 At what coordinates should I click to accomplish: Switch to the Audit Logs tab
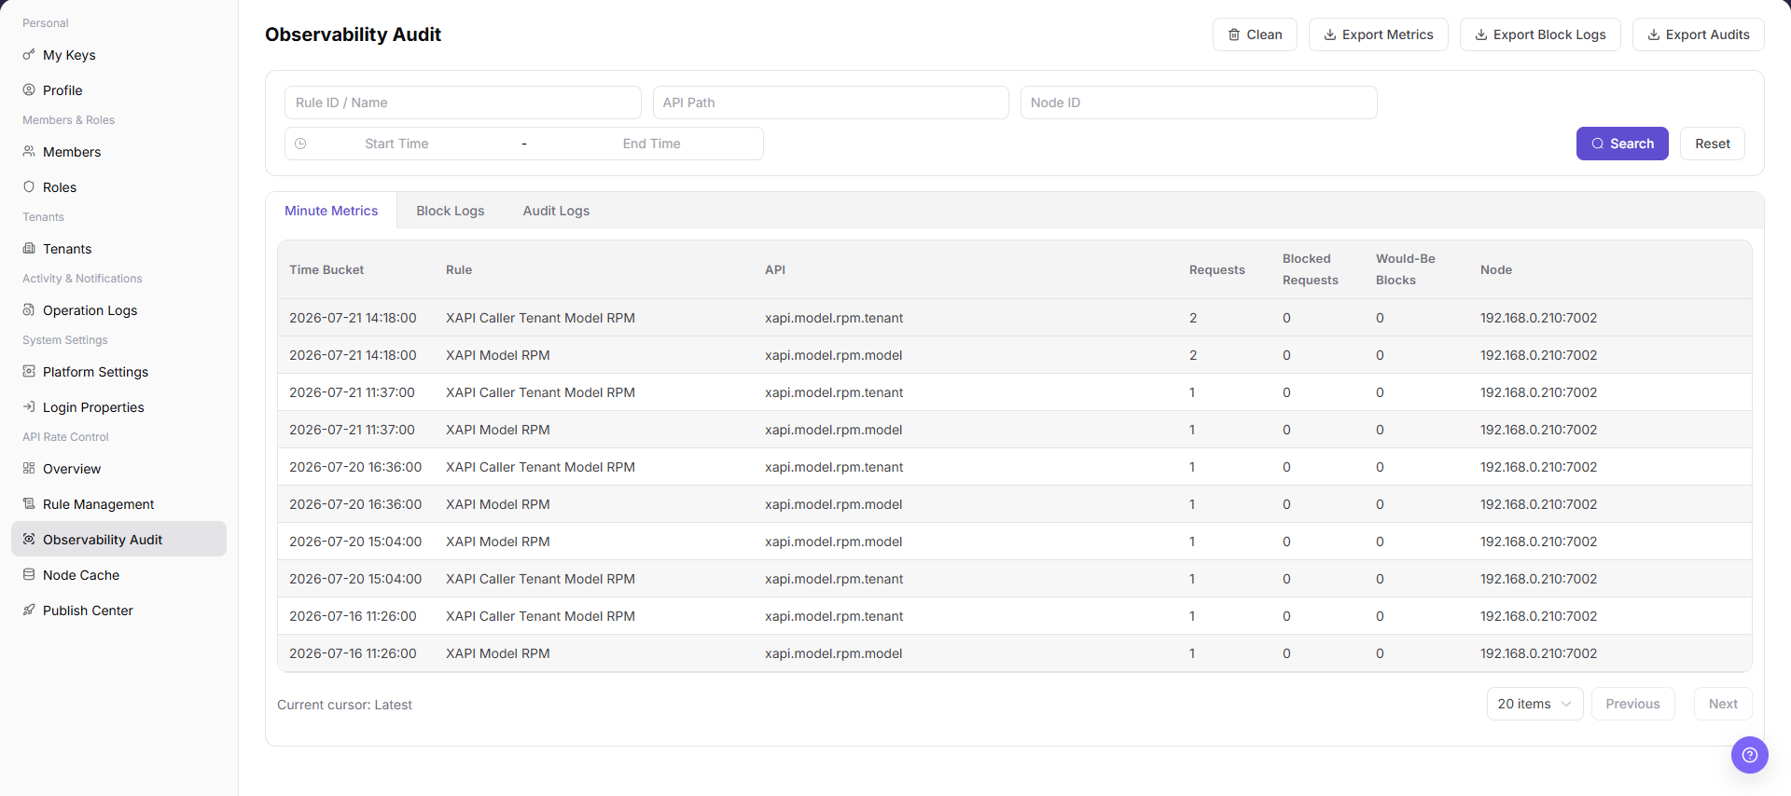coord(556,211)
